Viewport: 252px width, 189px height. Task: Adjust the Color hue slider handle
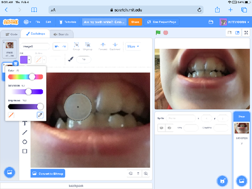pos(32,77)
